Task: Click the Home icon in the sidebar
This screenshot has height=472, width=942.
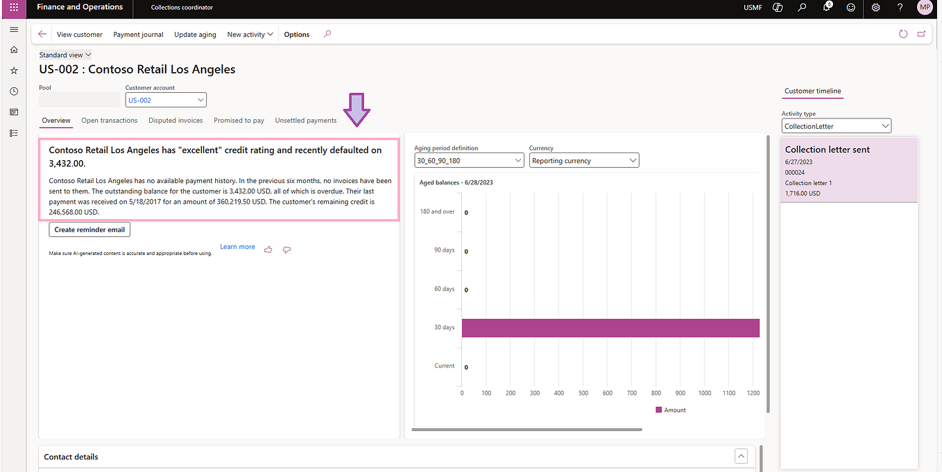Action: pyautogui.click(x=13, y=49)
